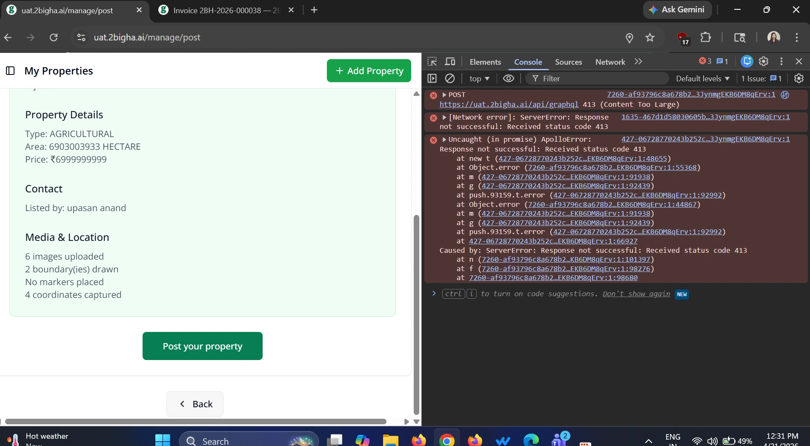The height and width of the screenshot is (446, 810).
Task: Open DevTools settings gear icon
Action: point(764,61)
